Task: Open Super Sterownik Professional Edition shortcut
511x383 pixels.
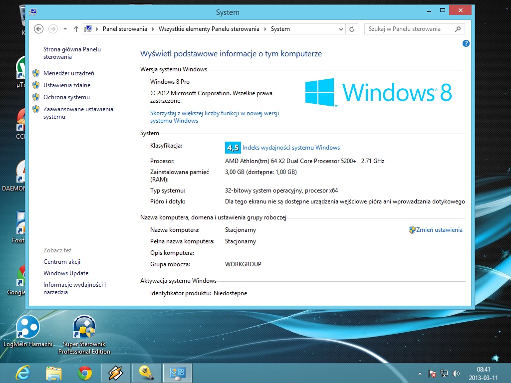Action: [x=84, y=335]
